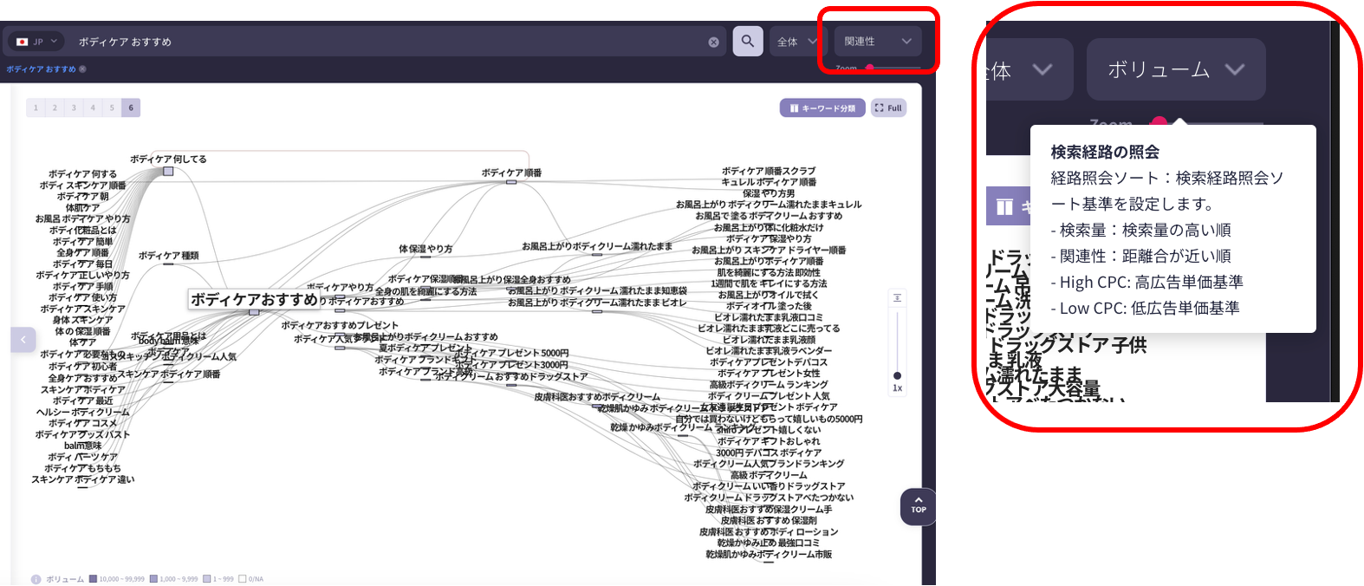This screenshot has height=586, width=1364.
Task: Open the enlarged ボリューム sort dropdown
Action: click(x=1175, y=69)
